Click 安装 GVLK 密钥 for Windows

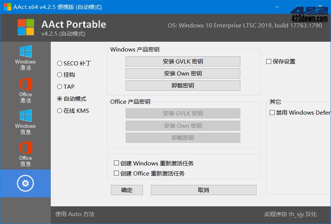pyautogui.click(x=183, y=61)
